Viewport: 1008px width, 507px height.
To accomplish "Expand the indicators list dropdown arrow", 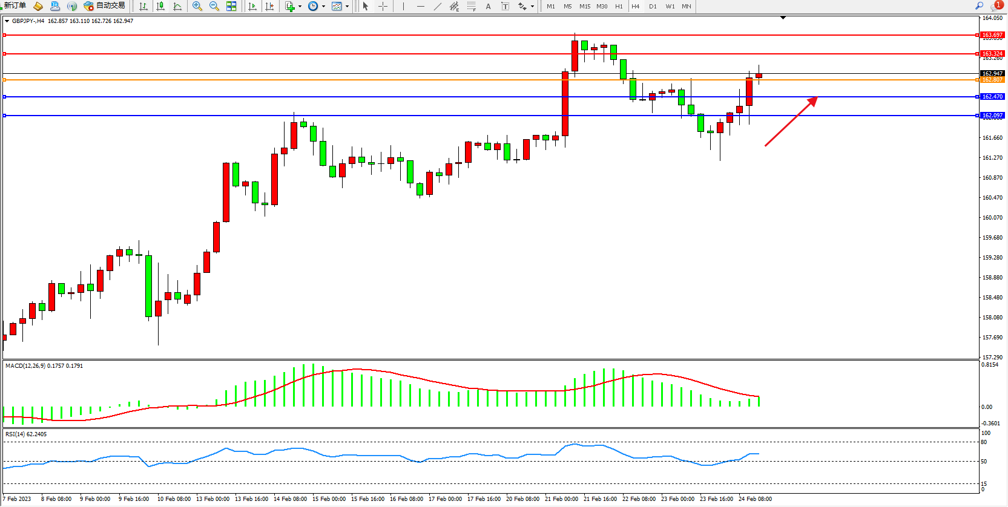I will [300, 7].
